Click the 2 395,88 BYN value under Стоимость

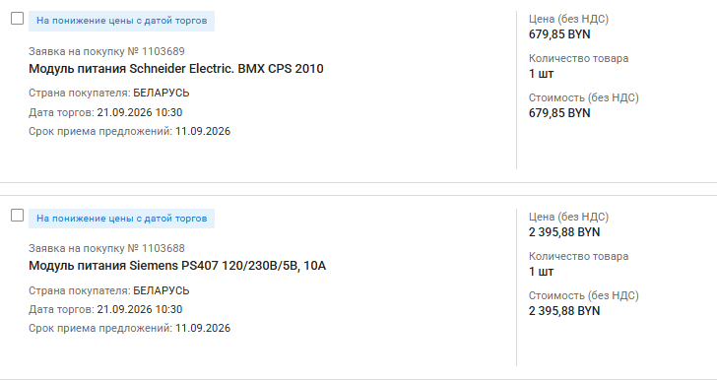tap(564, 310)
